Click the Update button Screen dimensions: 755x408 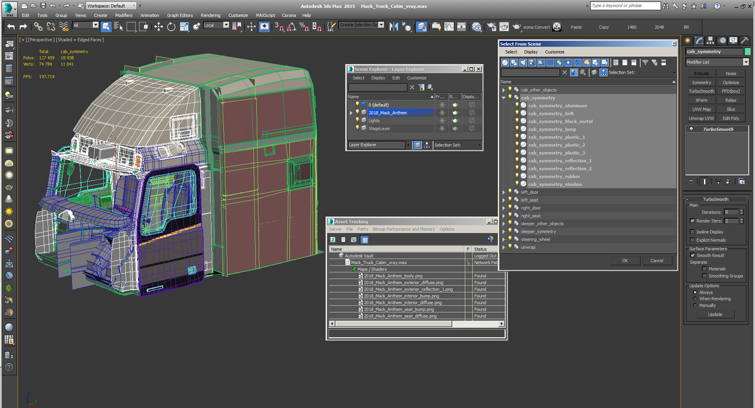[x=715, y=315]
